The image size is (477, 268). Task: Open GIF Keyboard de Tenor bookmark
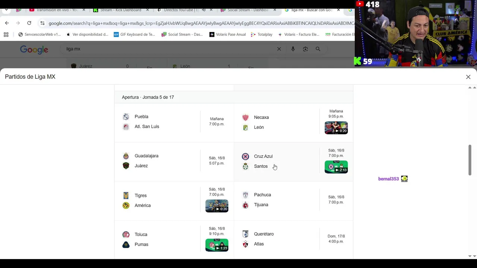pos(135,34)
